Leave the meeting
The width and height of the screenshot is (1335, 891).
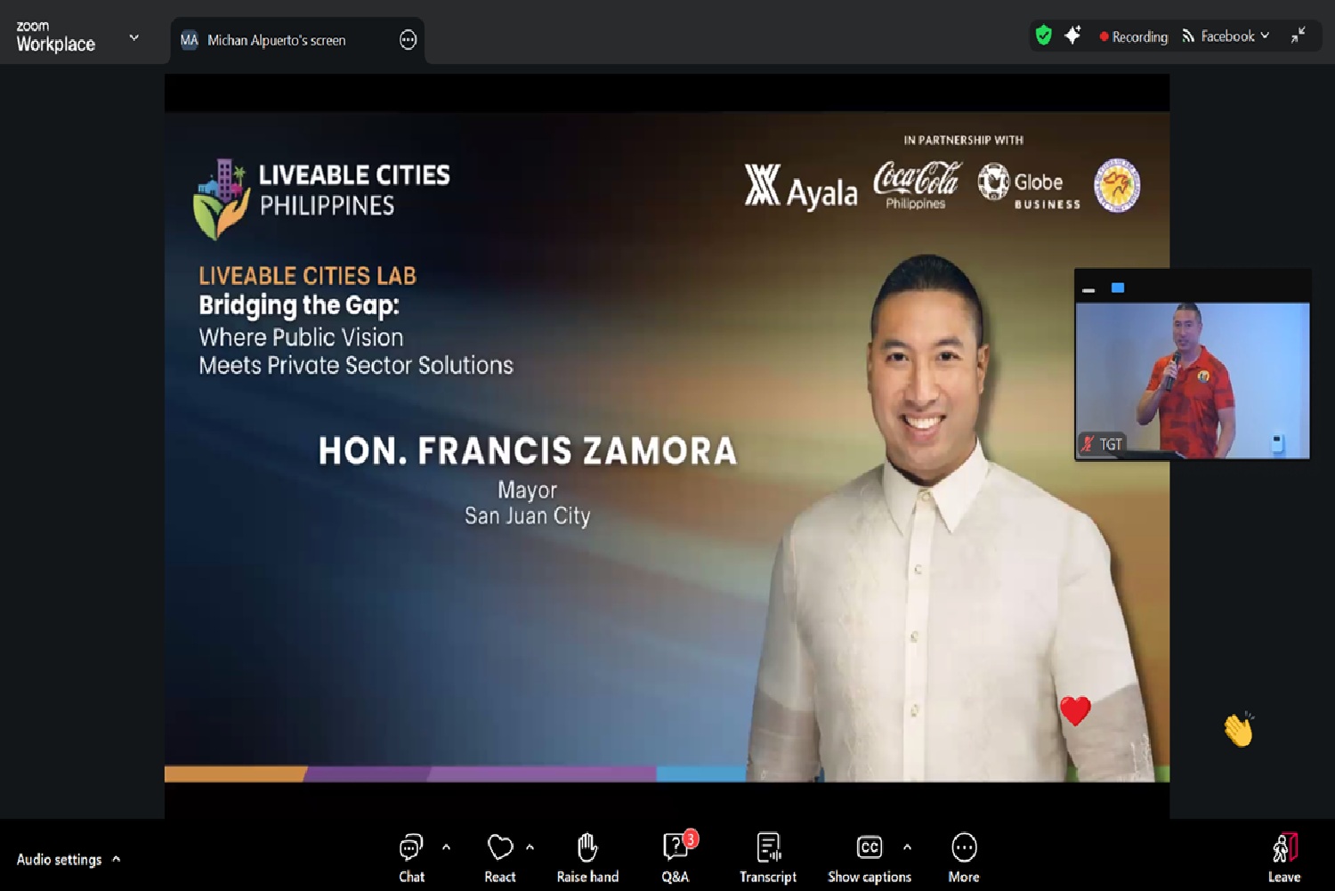pyautogui.click(x=1284, y=856)
